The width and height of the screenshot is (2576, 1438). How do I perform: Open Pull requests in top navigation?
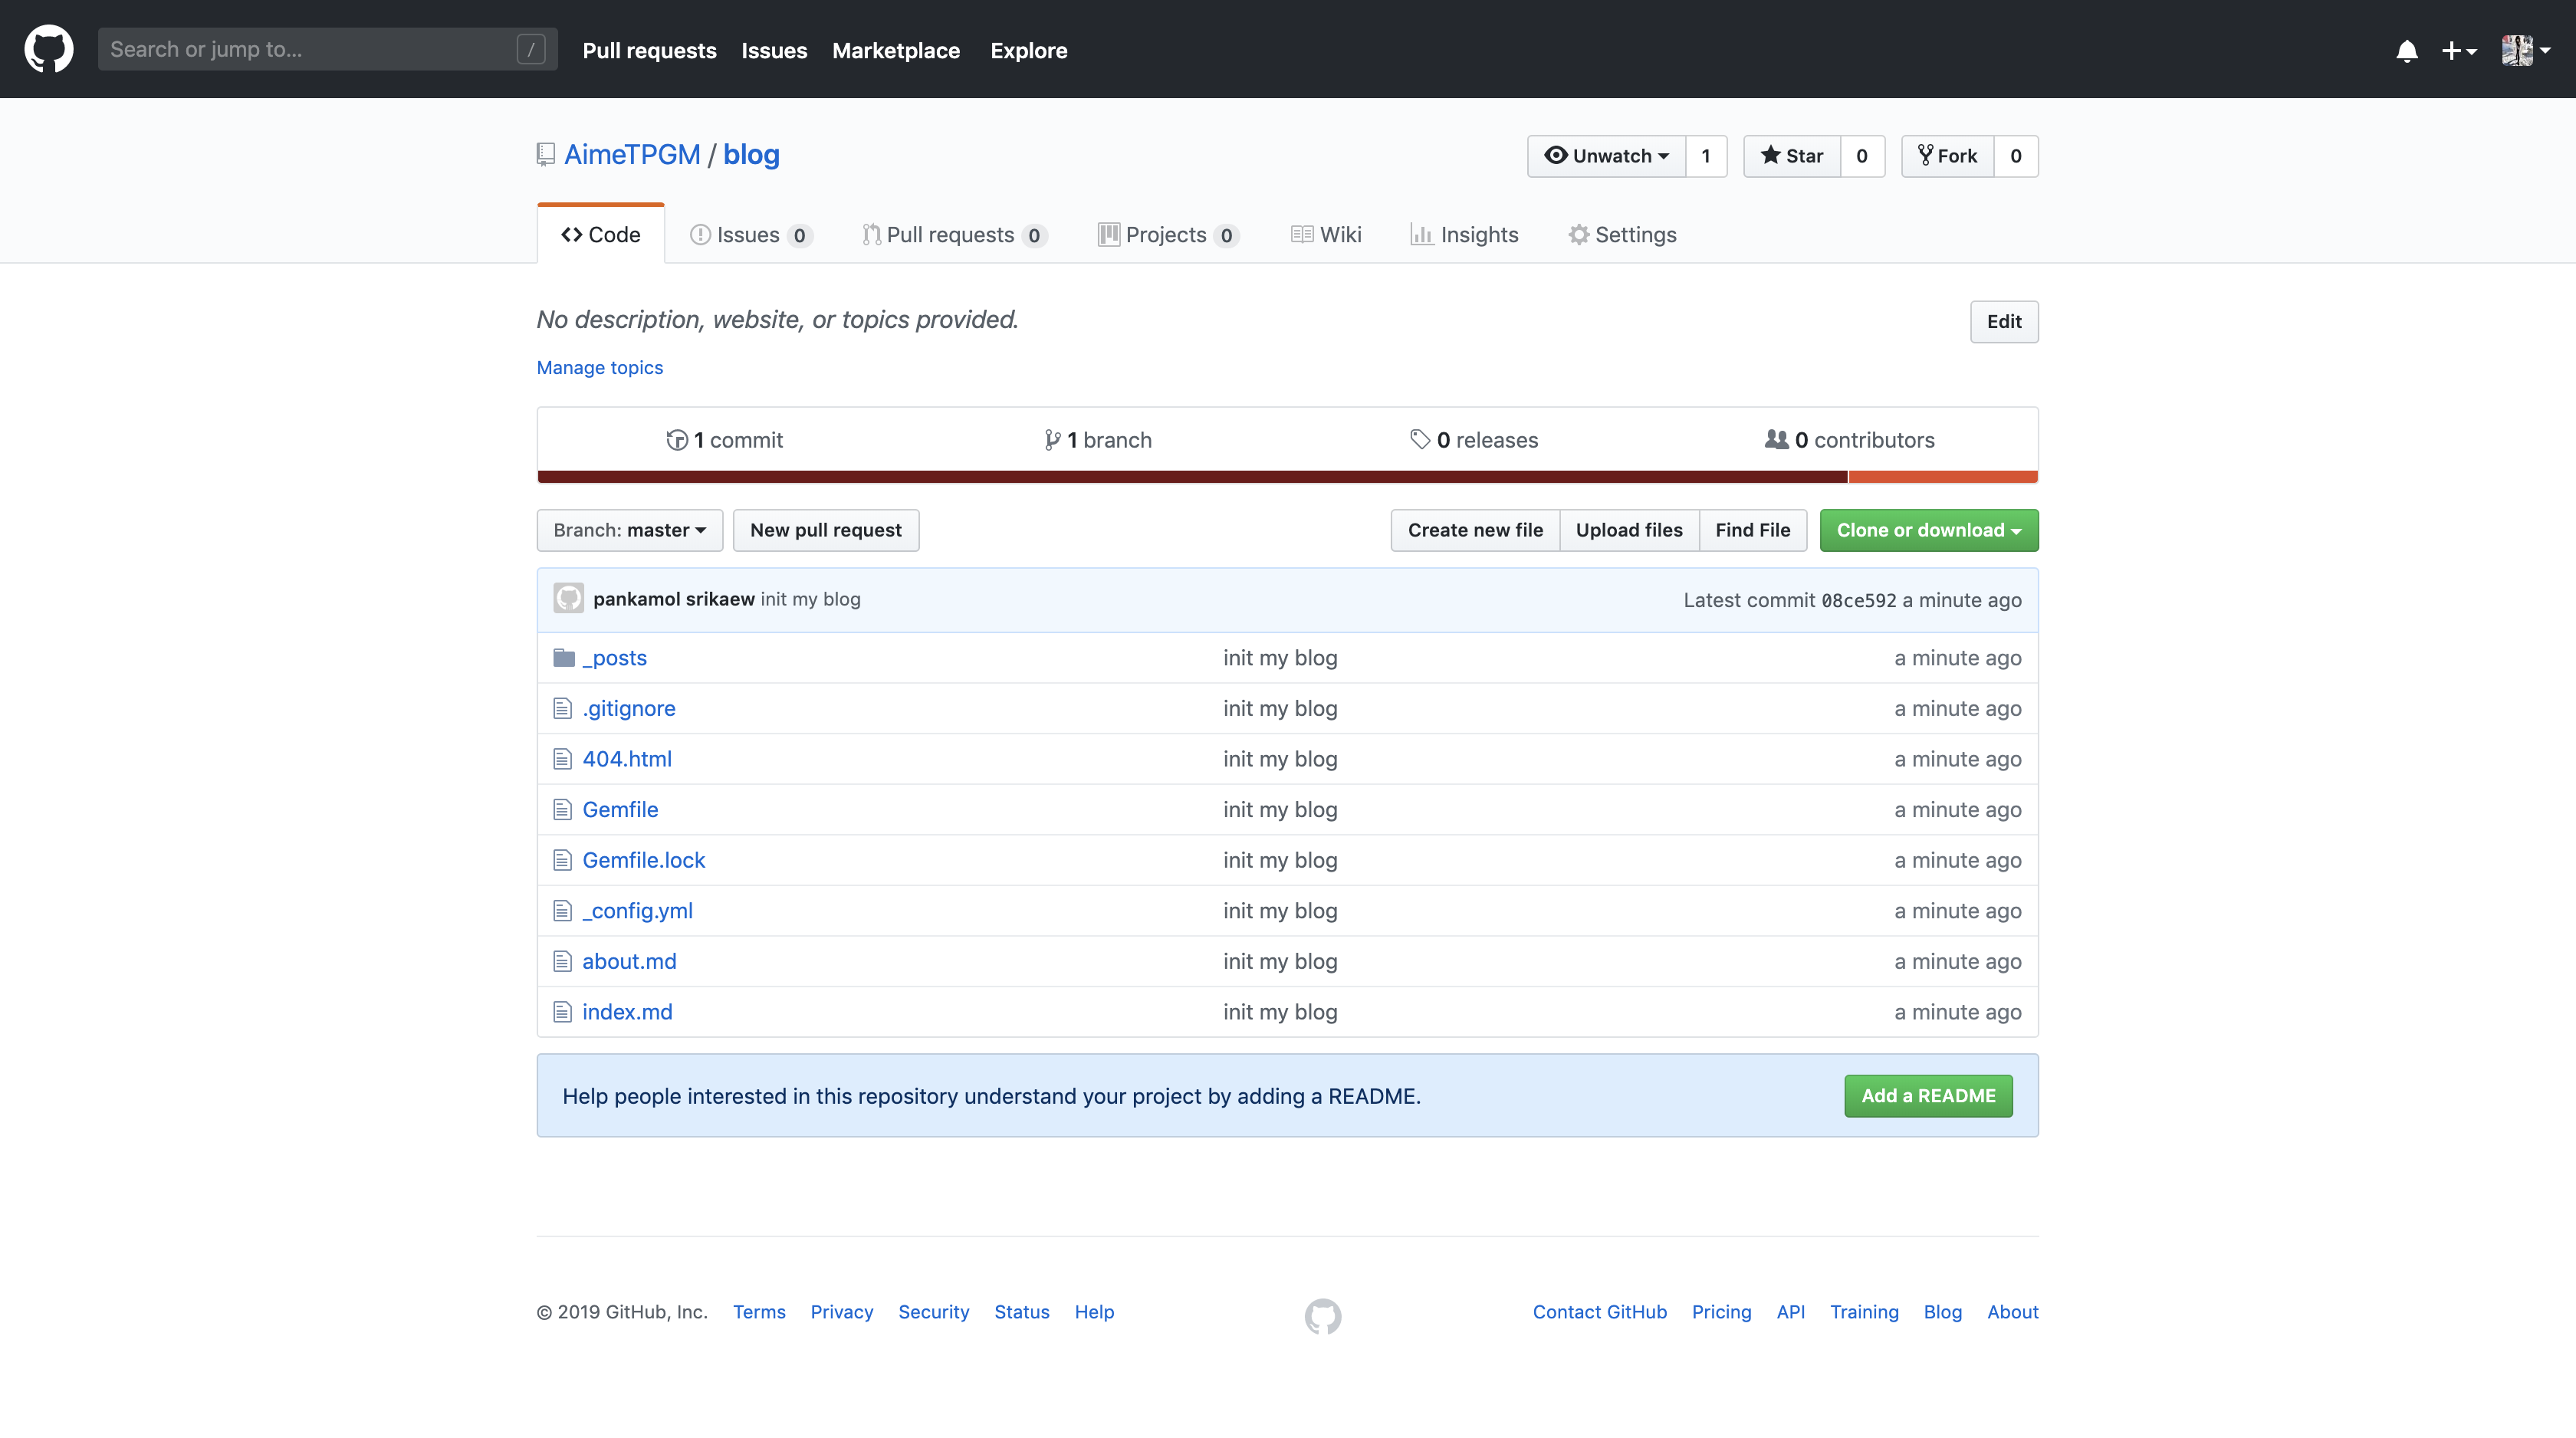click(x=649, y=51)
